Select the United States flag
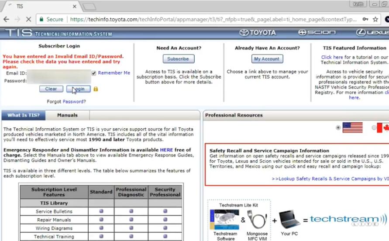The height and width of the screenshot is (241, 389). [x=352, y=127]
